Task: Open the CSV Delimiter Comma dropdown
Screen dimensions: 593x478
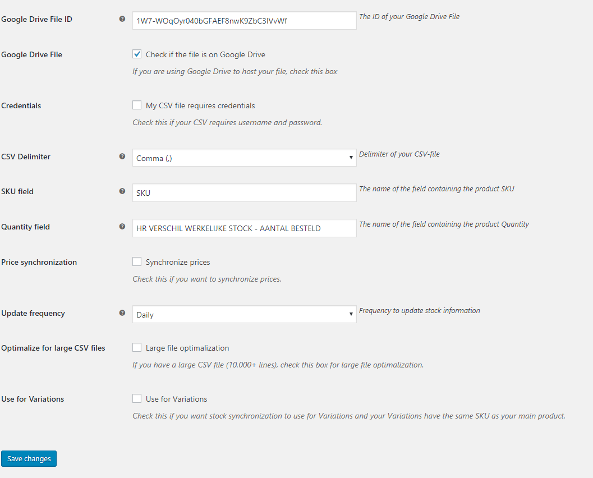Action: 244,158
